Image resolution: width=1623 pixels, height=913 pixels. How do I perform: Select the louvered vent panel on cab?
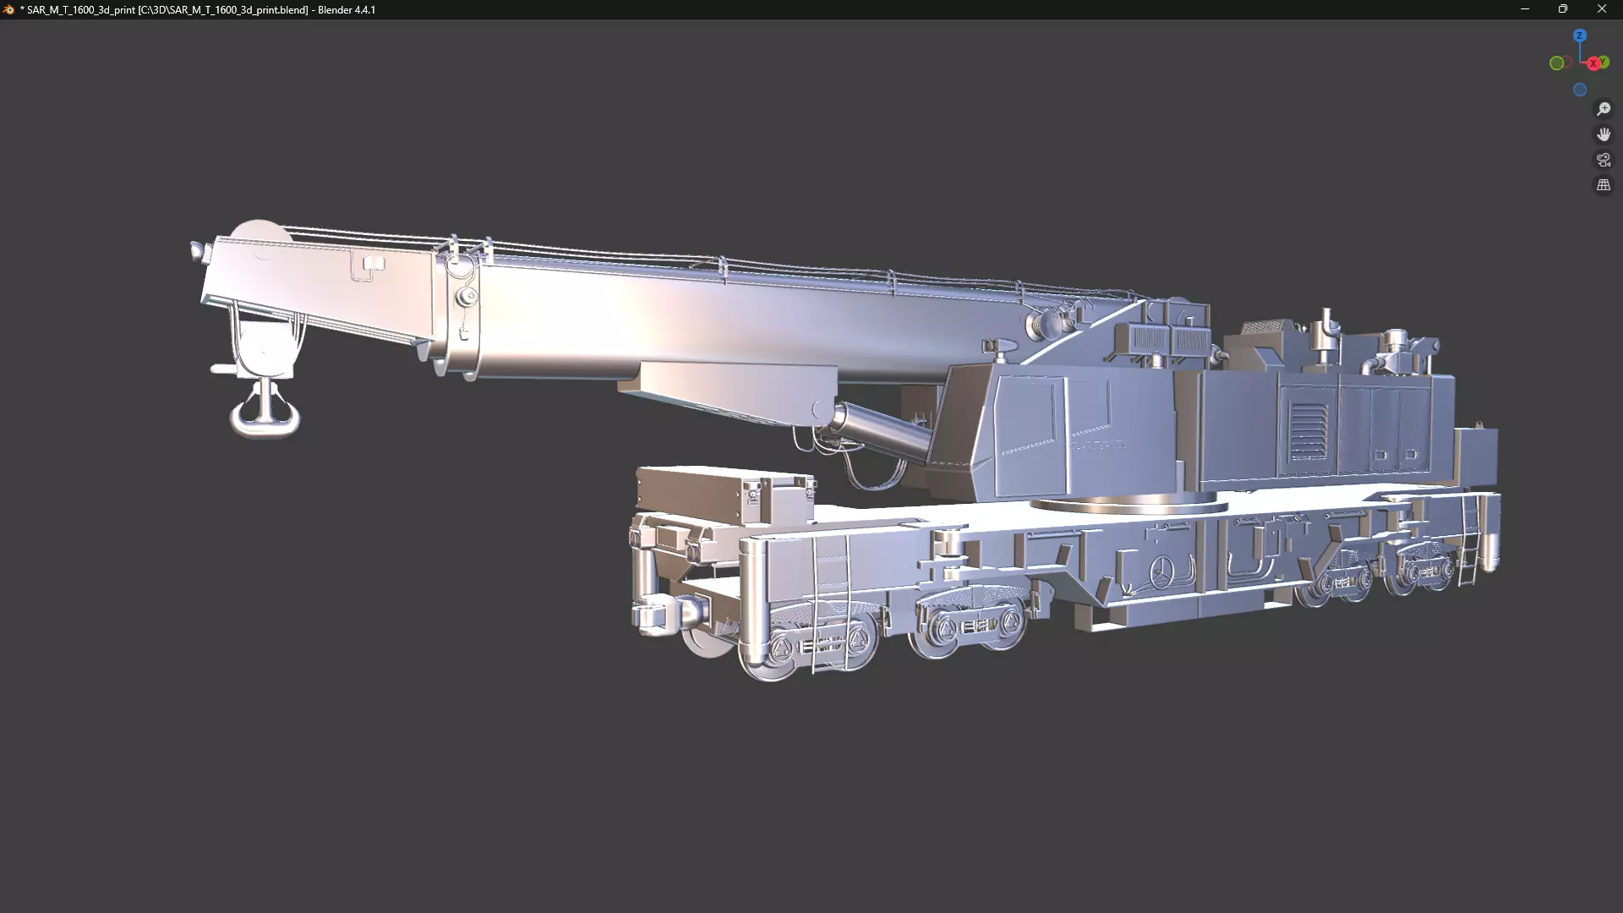(1308, 429)
